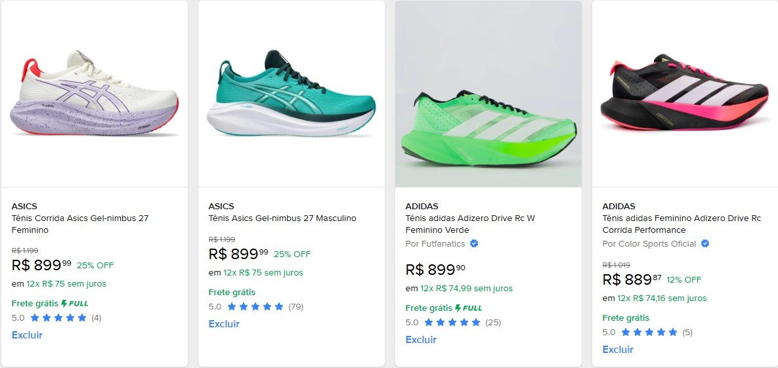Click the star rating with 79 reviews

click(255, 306)
